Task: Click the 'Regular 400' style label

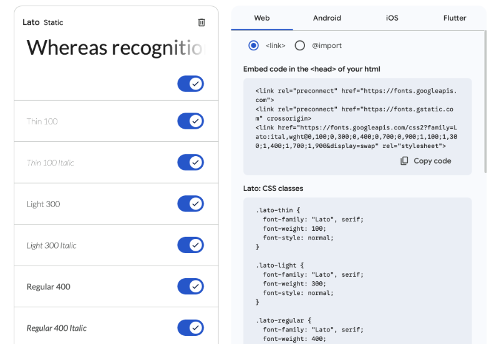Action: coord(49,287)
